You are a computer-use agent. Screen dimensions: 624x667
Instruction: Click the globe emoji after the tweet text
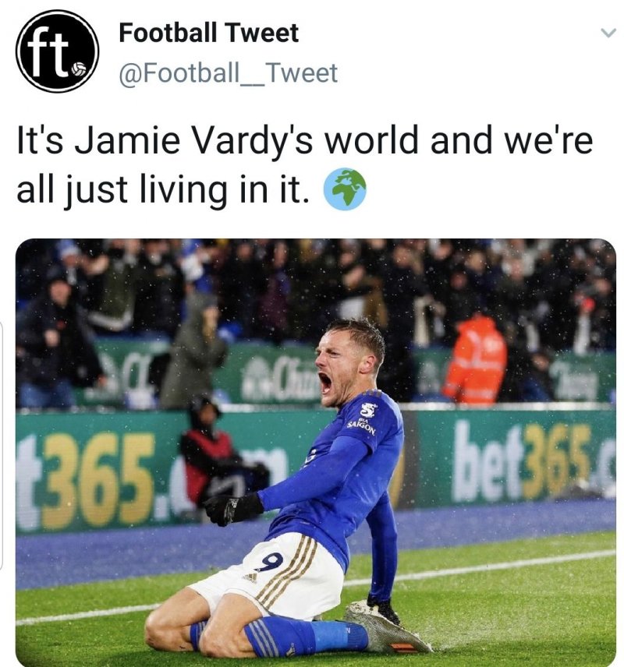(345, 189)
